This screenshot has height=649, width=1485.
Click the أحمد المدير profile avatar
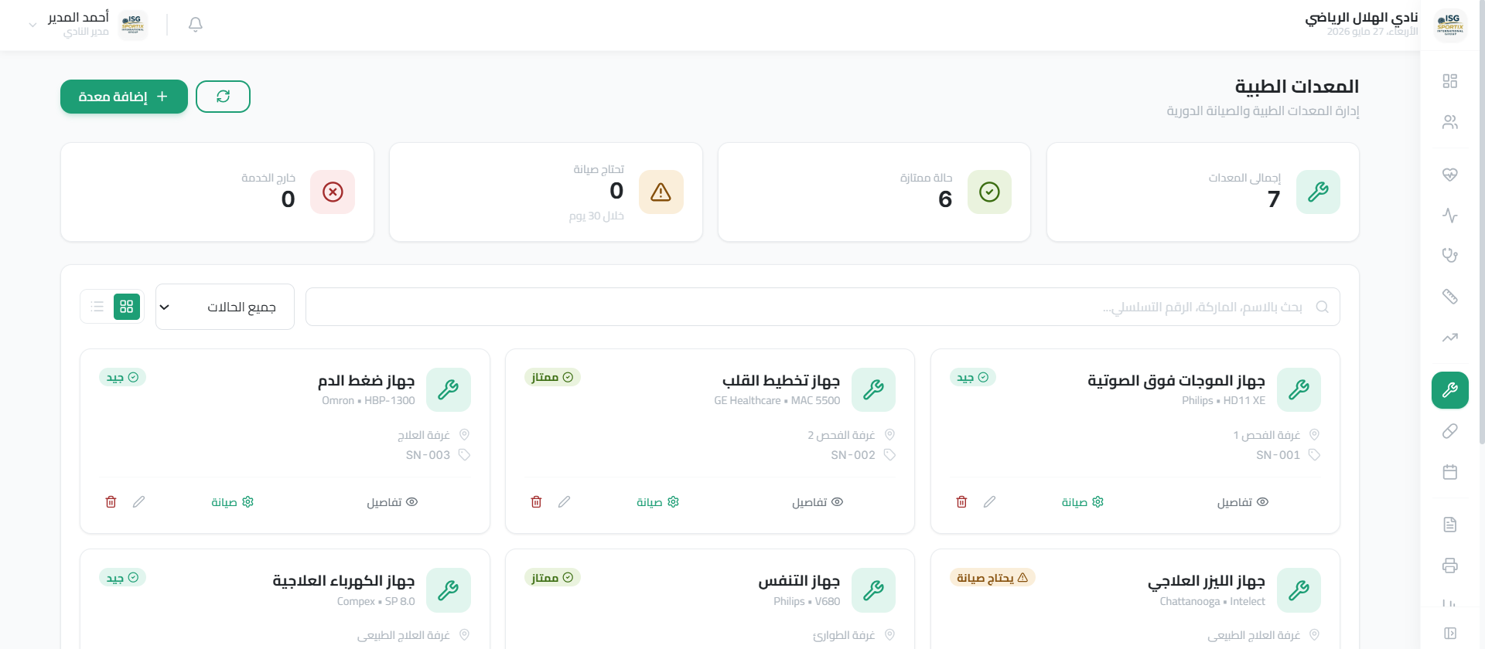(134, 25)
